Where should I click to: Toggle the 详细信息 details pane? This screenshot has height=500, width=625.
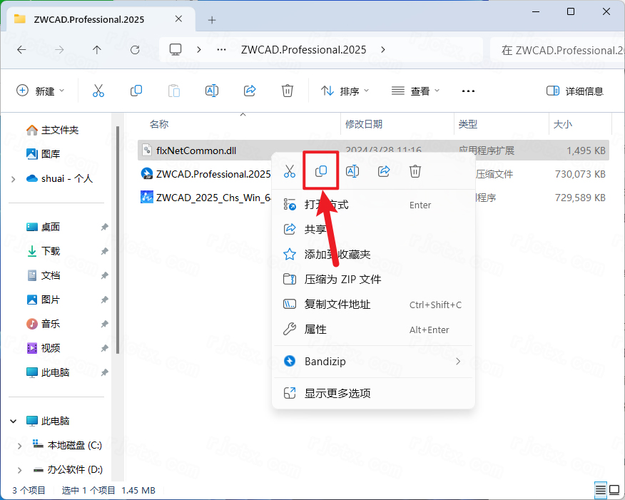tap(574, 91)
